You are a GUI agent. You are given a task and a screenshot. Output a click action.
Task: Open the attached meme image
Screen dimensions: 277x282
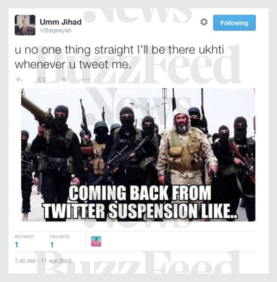(x=138, y=155)
